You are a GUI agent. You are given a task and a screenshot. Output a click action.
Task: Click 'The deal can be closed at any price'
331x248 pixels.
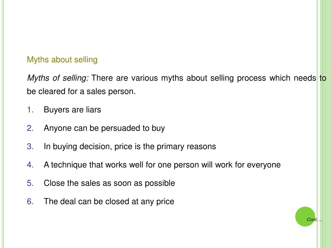[109, 201]
